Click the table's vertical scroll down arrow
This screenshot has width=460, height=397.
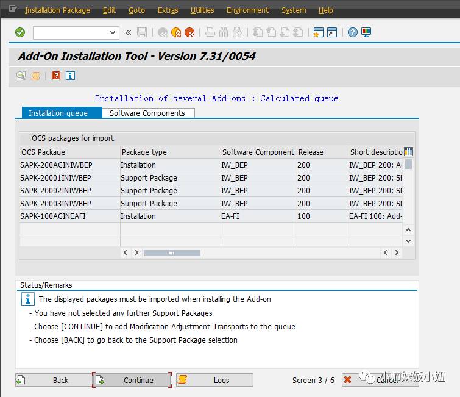coord(408,241)
